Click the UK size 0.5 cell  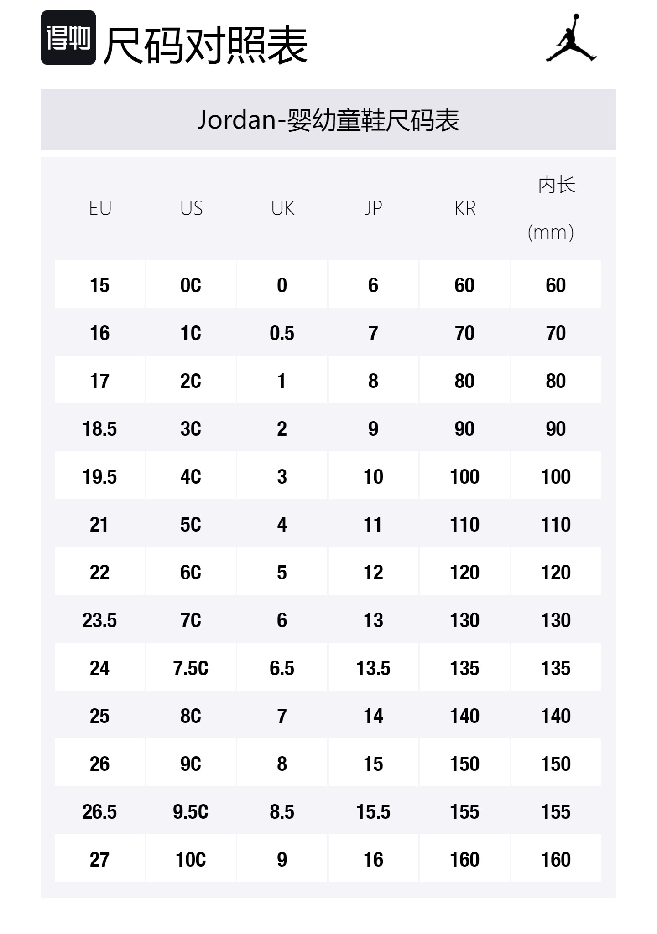(x=282, y=333)
